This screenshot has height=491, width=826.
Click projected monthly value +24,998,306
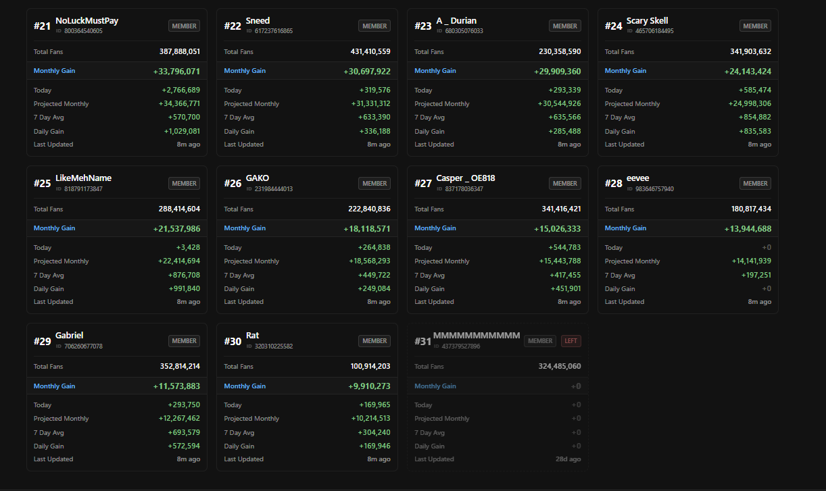click(x=750, y=103)
